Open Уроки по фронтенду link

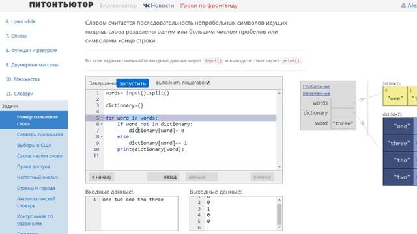[208, 5]
